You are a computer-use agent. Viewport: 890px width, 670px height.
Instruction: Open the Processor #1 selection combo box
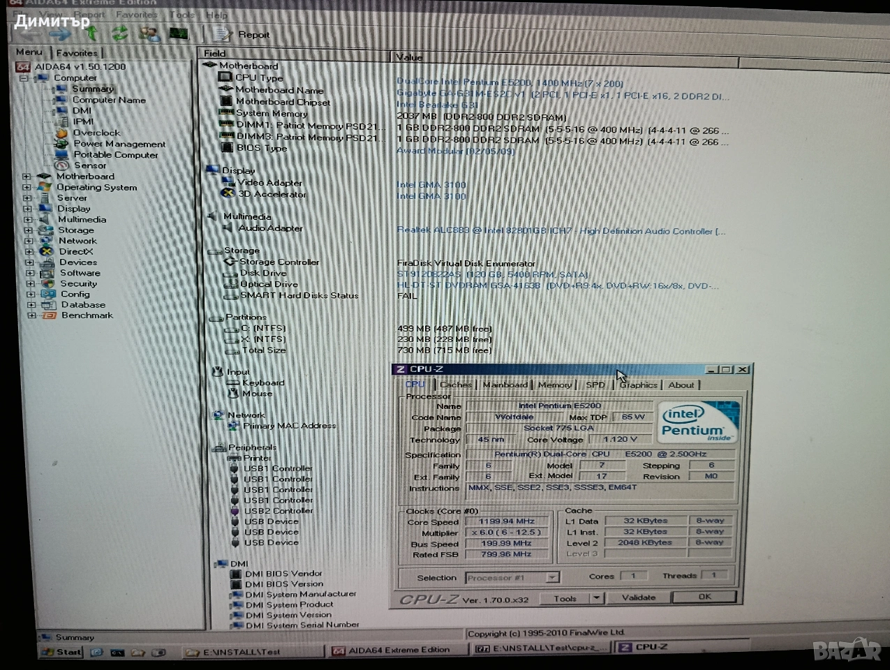[x=512, y=578]
